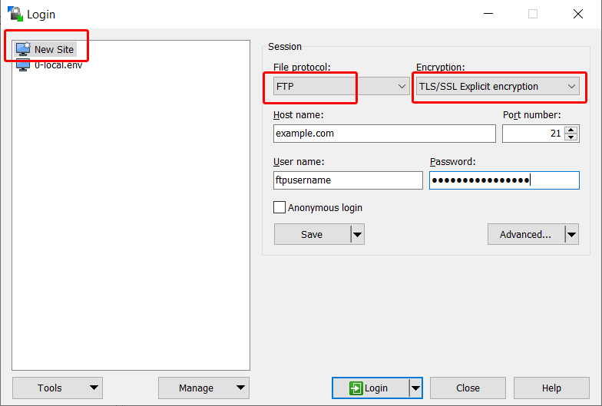Open the Save button dropdown arrow

pyautogui.click(x=358, y=234)
